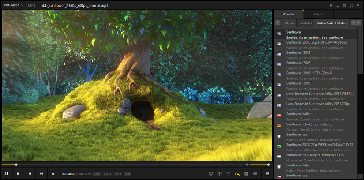
Task: Mute audio with the speaker icon
Action: (x=247, y=165)
